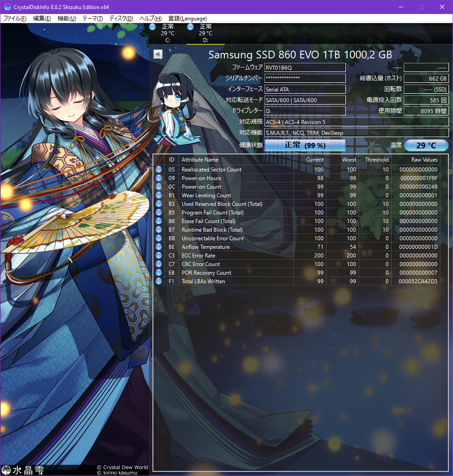Click the Attribute Name column header
Viewport: 453px width, 476px height.
pos(200,160)
